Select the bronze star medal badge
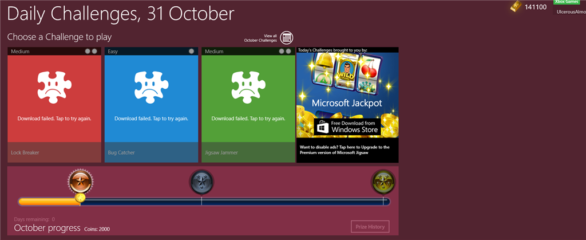 tap(80, 182)
